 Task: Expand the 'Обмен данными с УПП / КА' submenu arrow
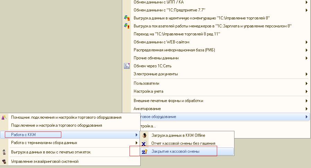tap(306, 2)
